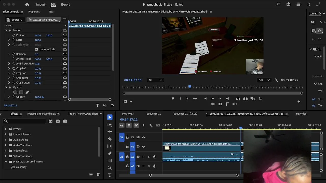This screenshot has height=183, width=326.
Task: Uncheck the Uniform Scale checkbox
Action: click(36, 49)
